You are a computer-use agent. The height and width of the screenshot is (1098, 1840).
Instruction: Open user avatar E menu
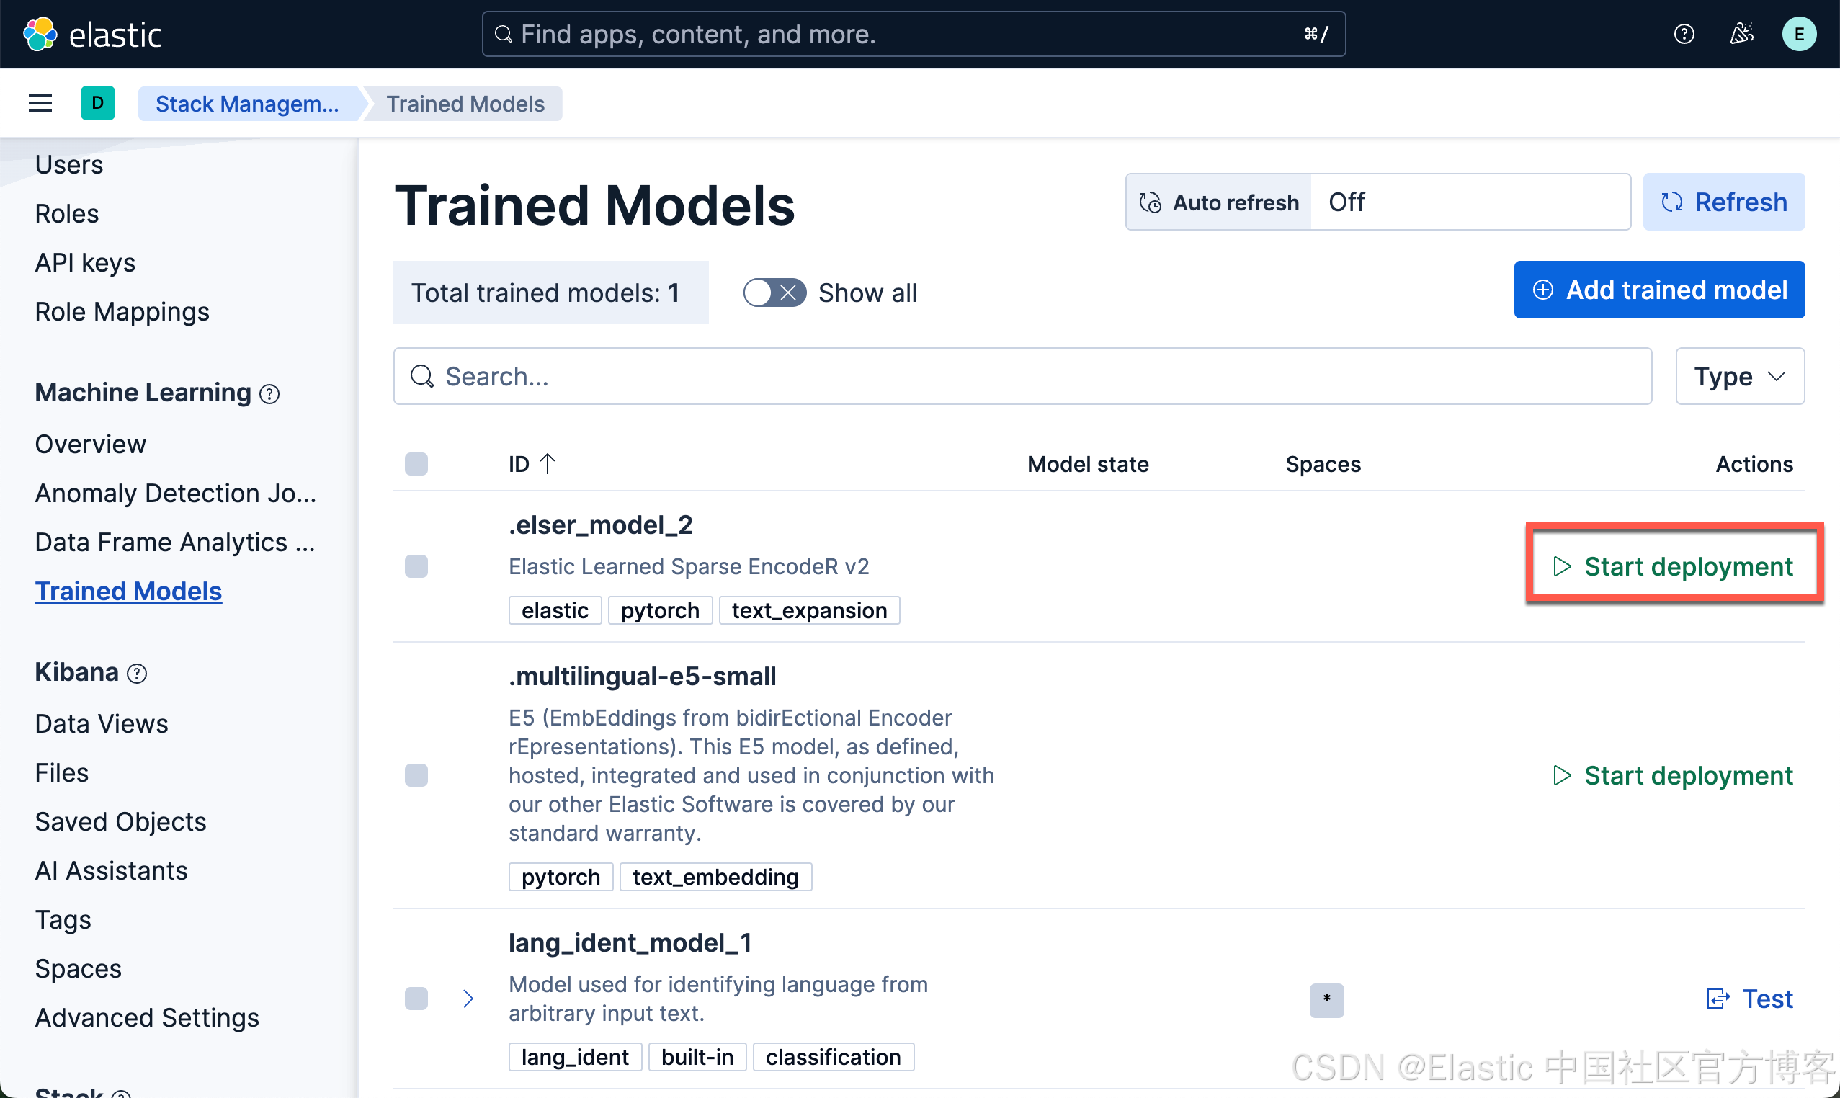pos(1798,34)
